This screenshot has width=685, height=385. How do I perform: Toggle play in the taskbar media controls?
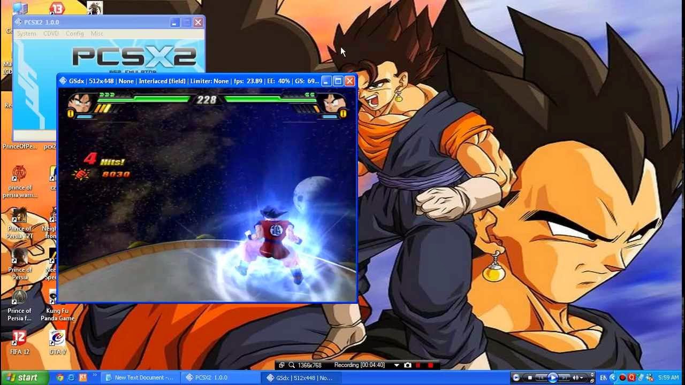pyautogui.click(x=553, y=378)
